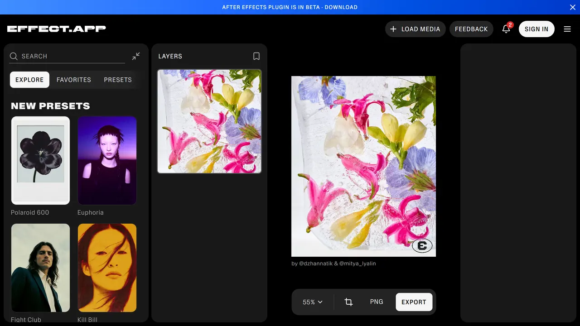Select the crop tool icon
This screenshot has width=580, height=326.
pyautogui.click(x=348, y=302)
